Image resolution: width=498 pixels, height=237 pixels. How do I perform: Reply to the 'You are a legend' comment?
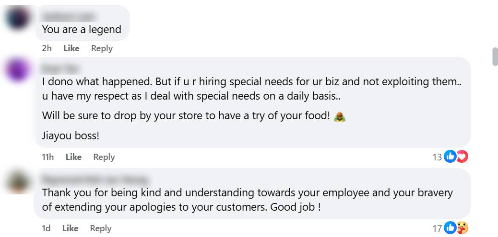[x=102, y=48]
